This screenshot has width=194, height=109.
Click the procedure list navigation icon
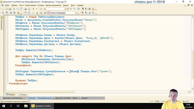point(45,13)
